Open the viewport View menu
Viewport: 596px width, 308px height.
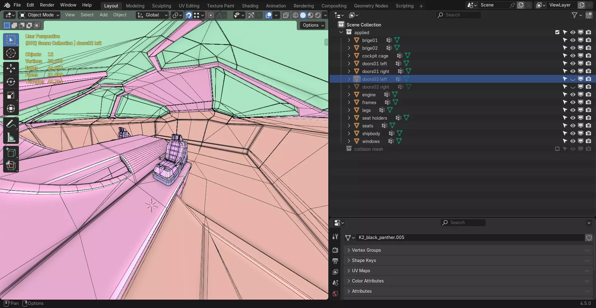click(x=70, y=15)
